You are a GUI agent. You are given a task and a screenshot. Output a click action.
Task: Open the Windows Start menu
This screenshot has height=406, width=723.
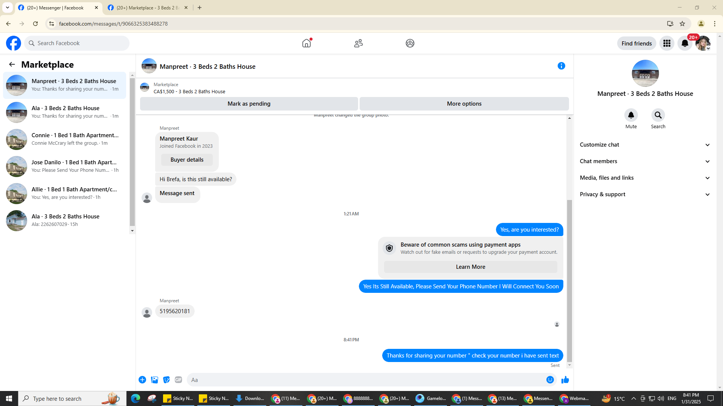coord(9,398)
